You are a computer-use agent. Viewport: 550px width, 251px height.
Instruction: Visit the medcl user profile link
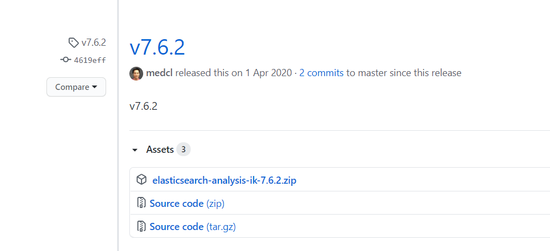(160, 73)
